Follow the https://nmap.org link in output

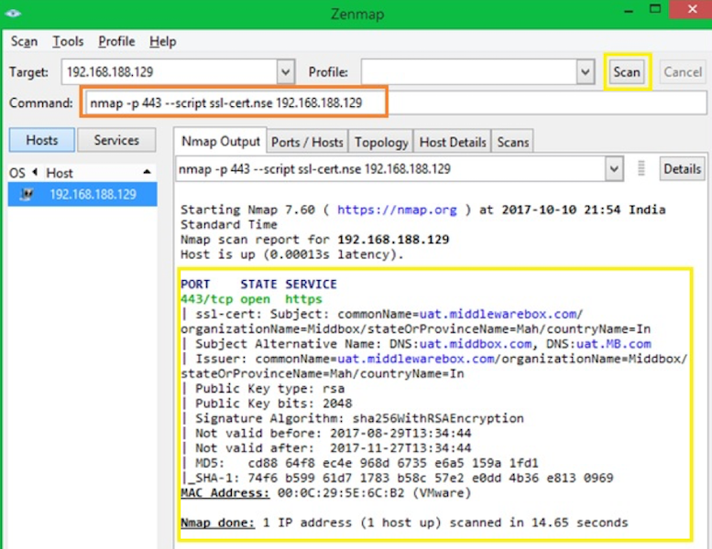coord(396,210)
